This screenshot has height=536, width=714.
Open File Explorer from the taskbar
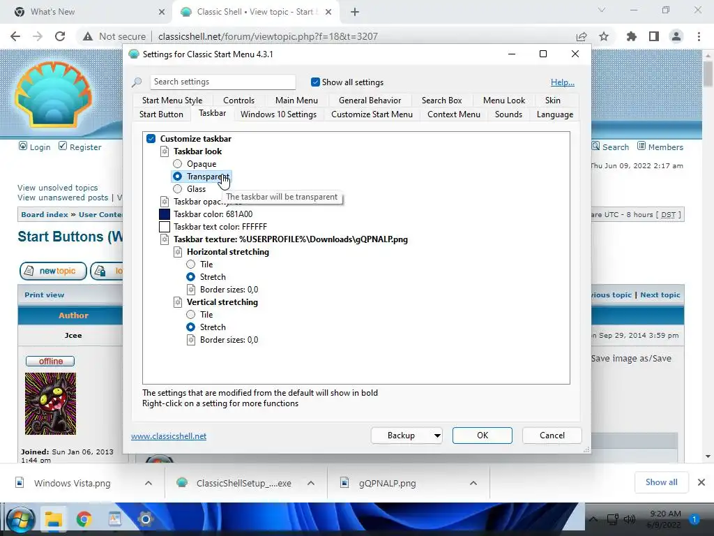coord(53,519)
